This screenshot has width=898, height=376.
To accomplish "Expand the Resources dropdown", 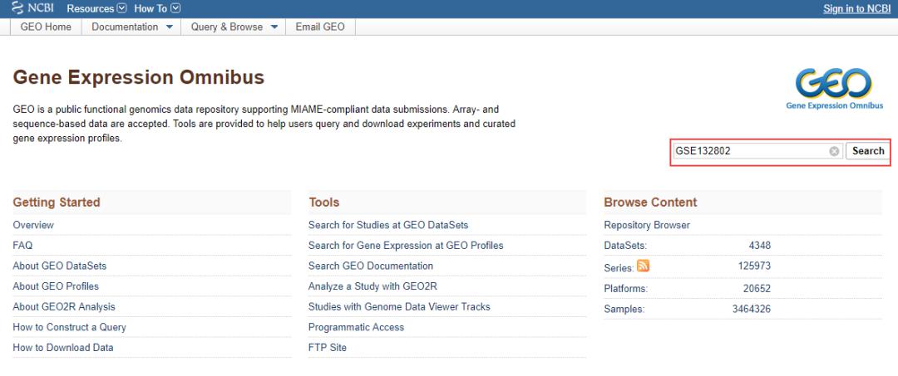I will [x=96, y=8].
